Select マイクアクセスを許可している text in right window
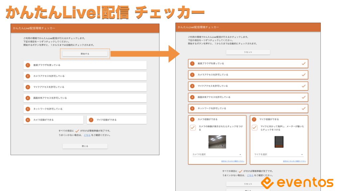Viewport: 340px width, 191px height. [213, 86]
